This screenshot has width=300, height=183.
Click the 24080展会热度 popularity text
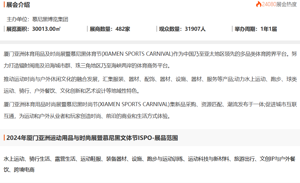point(279,4)
